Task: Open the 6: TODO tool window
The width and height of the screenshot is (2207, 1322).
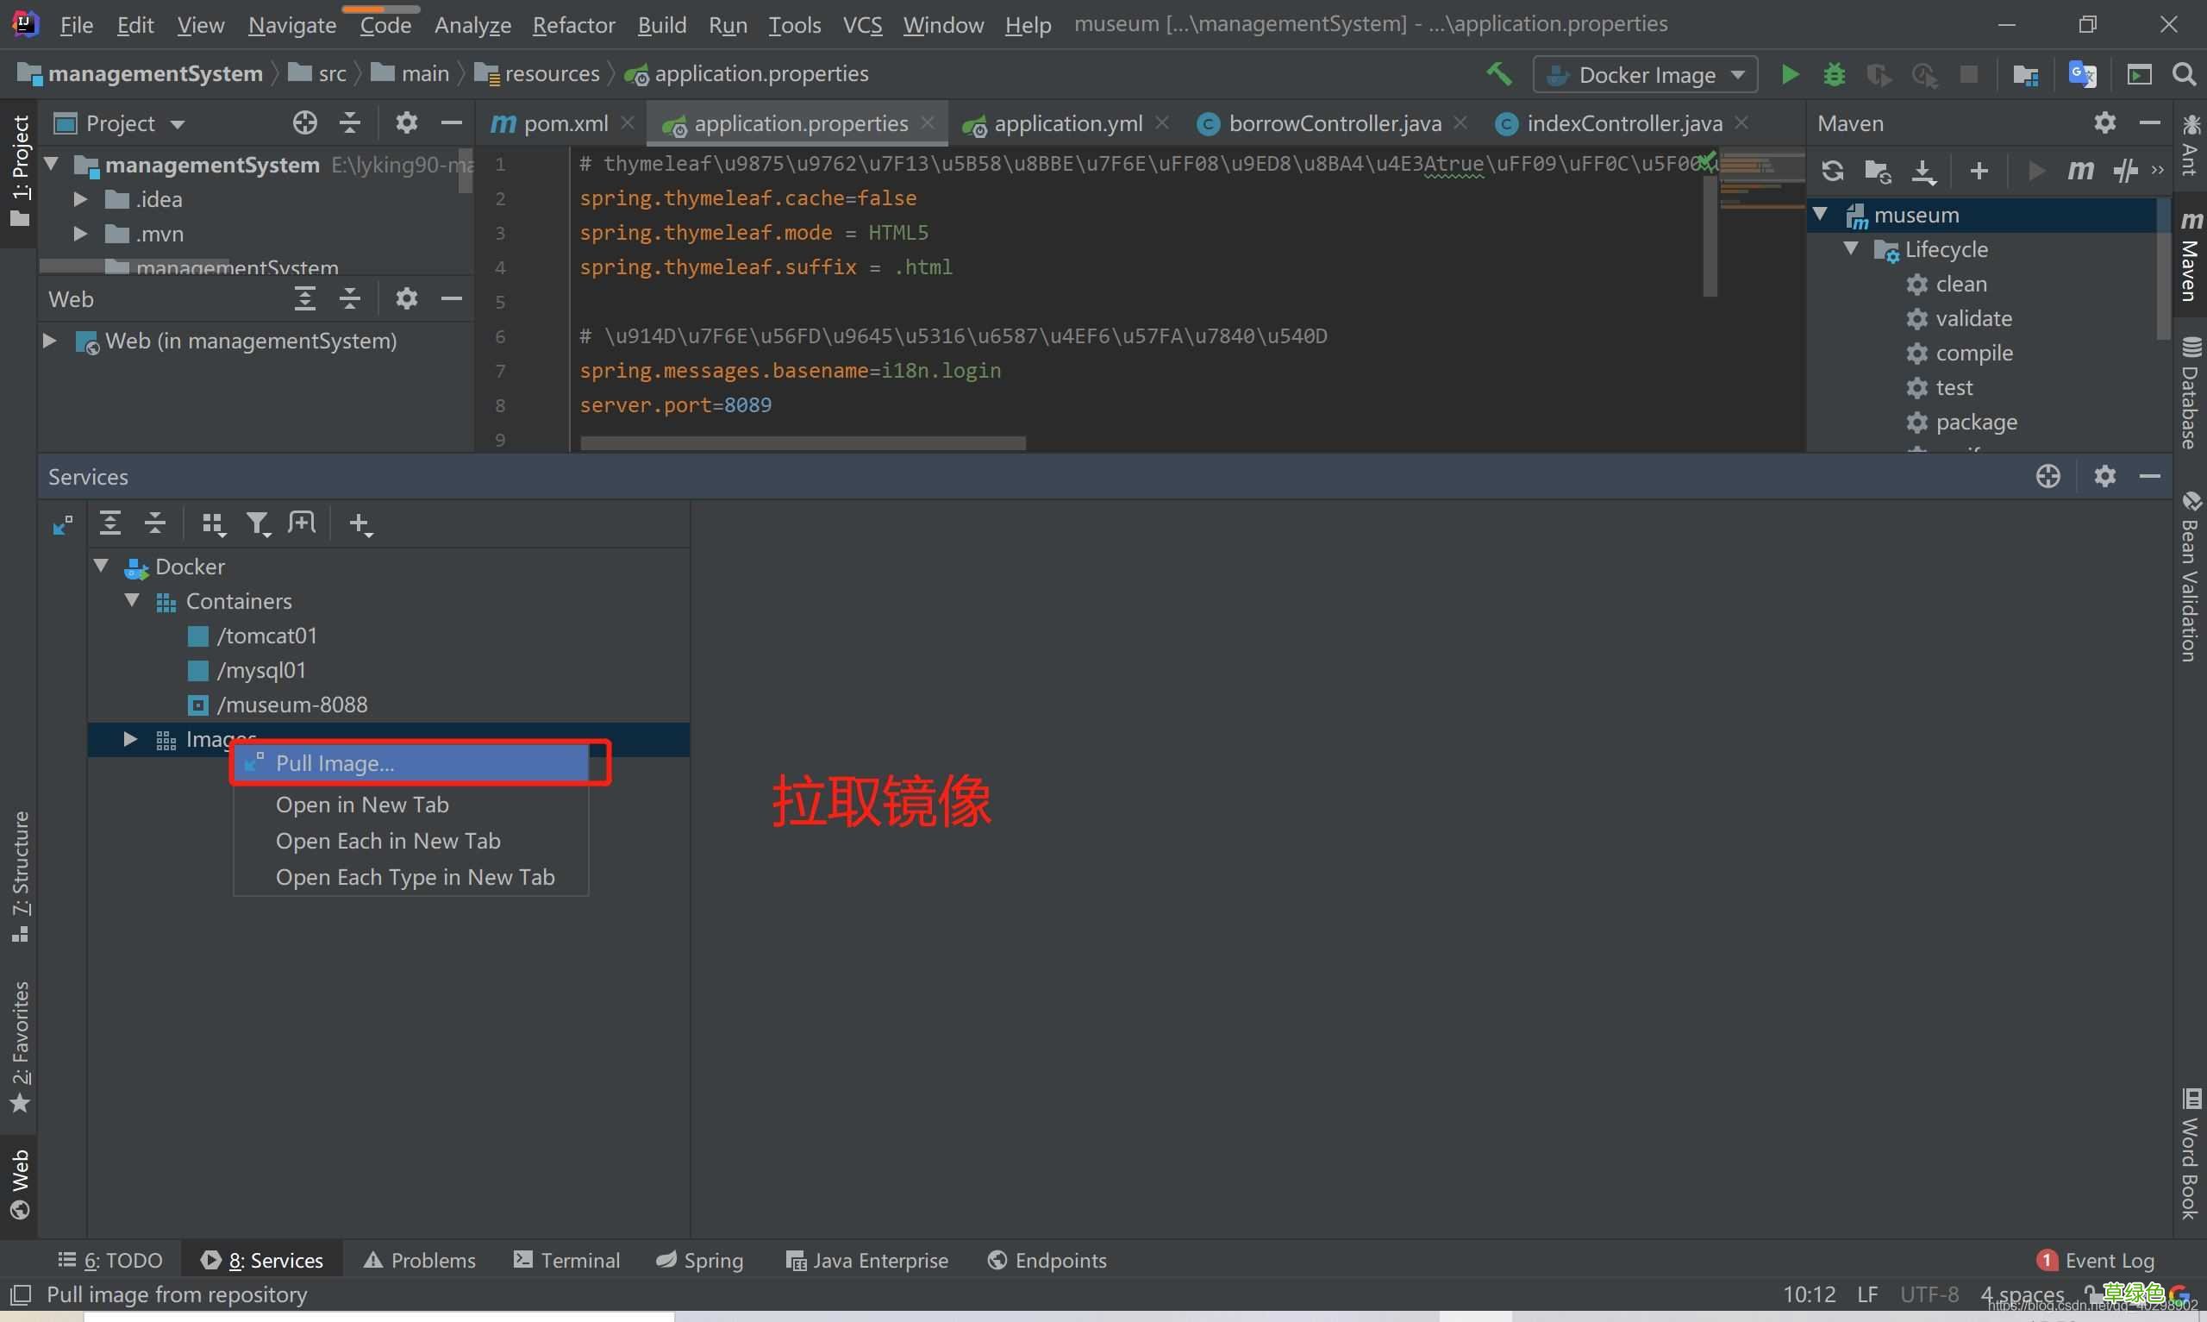Action: 110,1260
